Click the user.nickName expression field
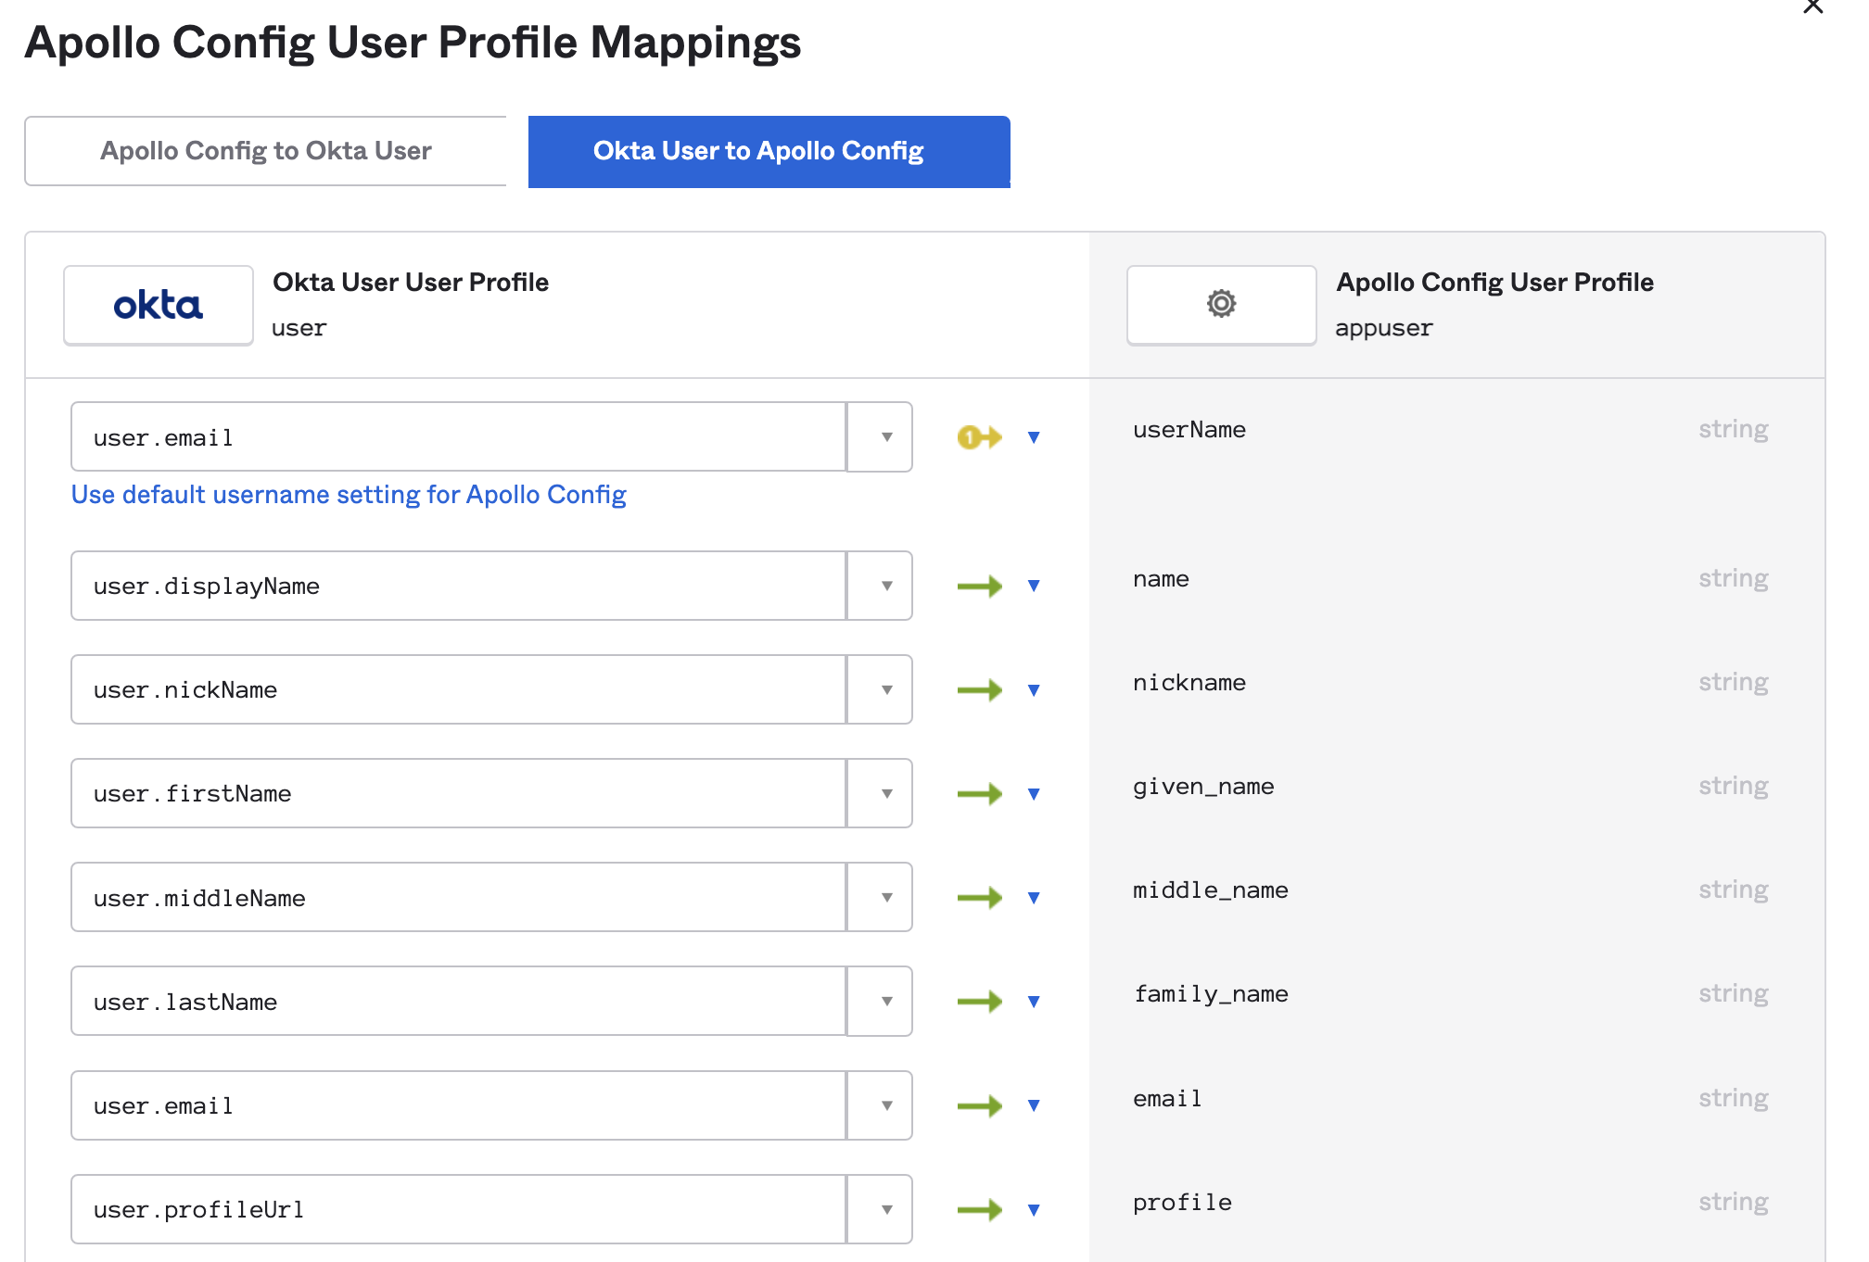1869x1262 pixels. pyautogui.click(x=459, y=689)
